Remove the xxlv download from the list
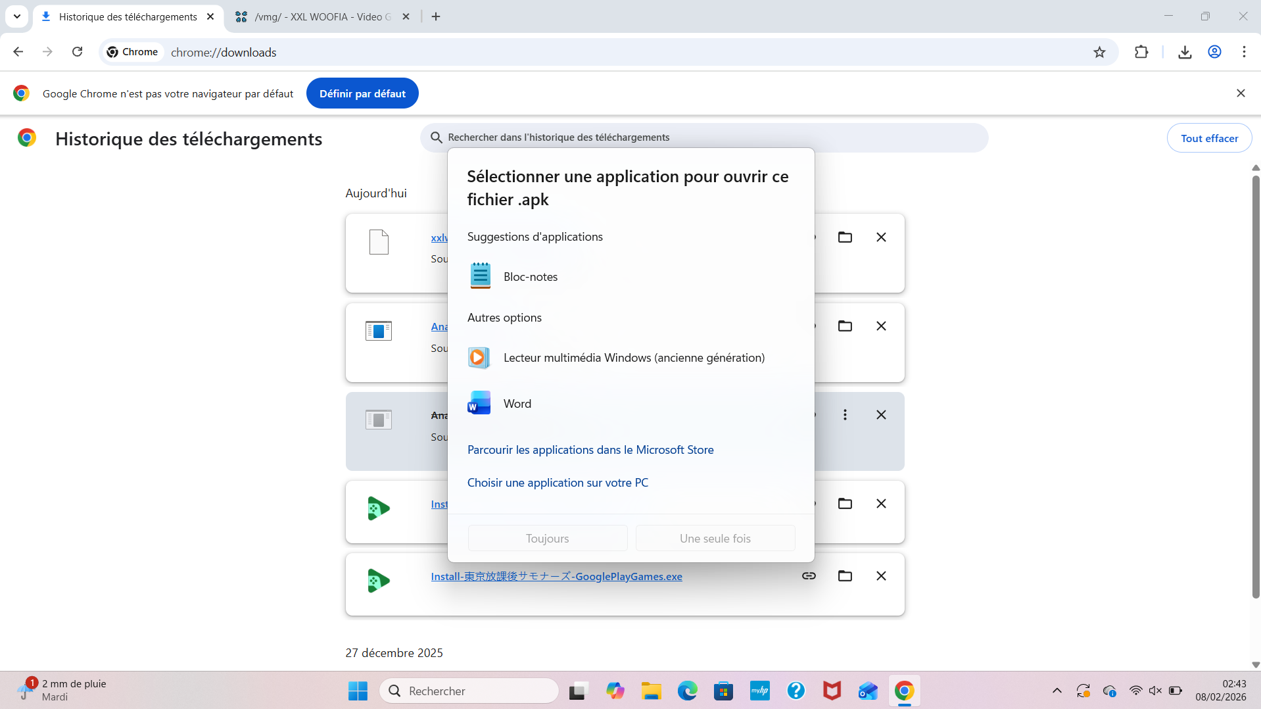 click(881, 237)
